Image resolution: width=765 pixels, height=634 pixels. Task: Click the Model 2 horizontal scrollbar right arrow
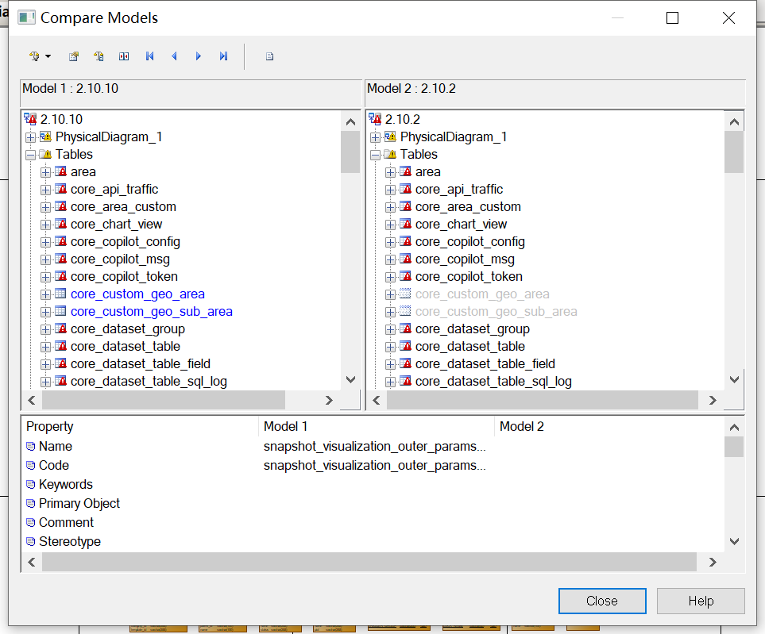[x=712, y=400]
